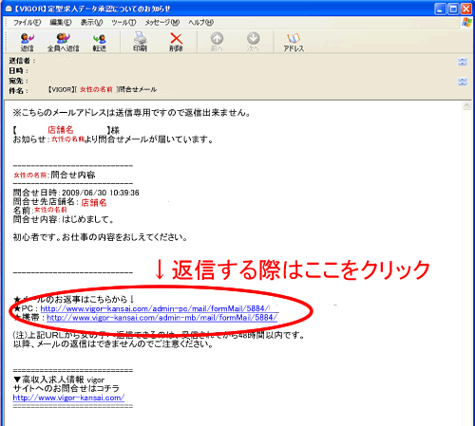Open the www.vigor-kansai.com site link

point(68,398)
